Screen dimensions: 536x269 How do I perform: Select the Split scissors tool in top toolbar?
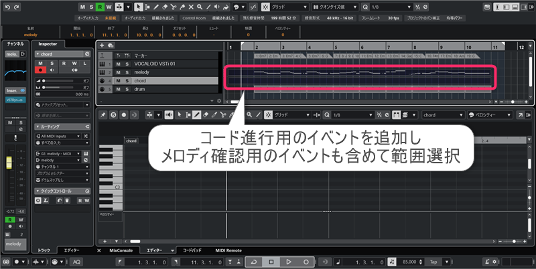coord(174,7)
